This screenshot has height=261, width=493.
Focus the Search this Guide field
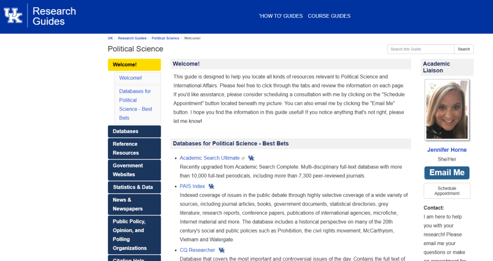pos(420,49)
